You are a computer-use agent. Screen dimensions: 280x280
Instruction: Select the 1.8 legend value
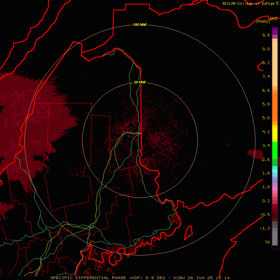[266, 173]
